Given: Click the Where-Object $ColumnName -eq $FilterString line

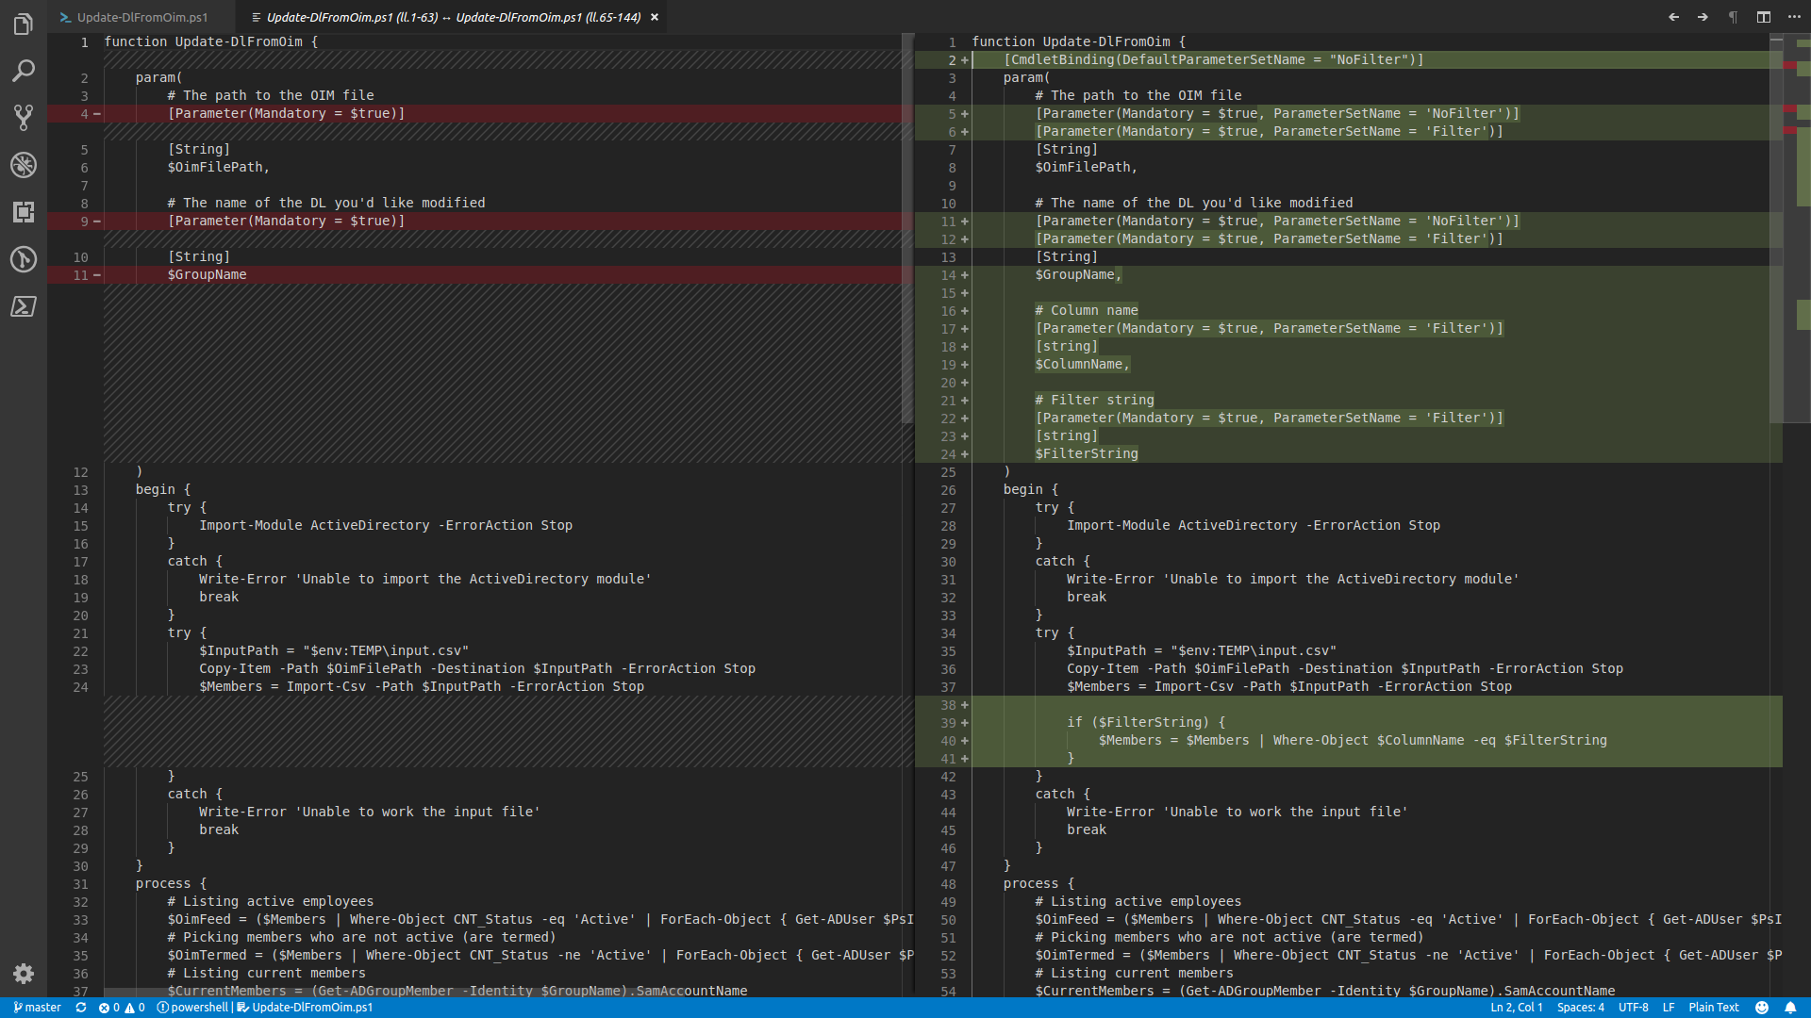Looking at the screenshot, I should [1353, 740].
